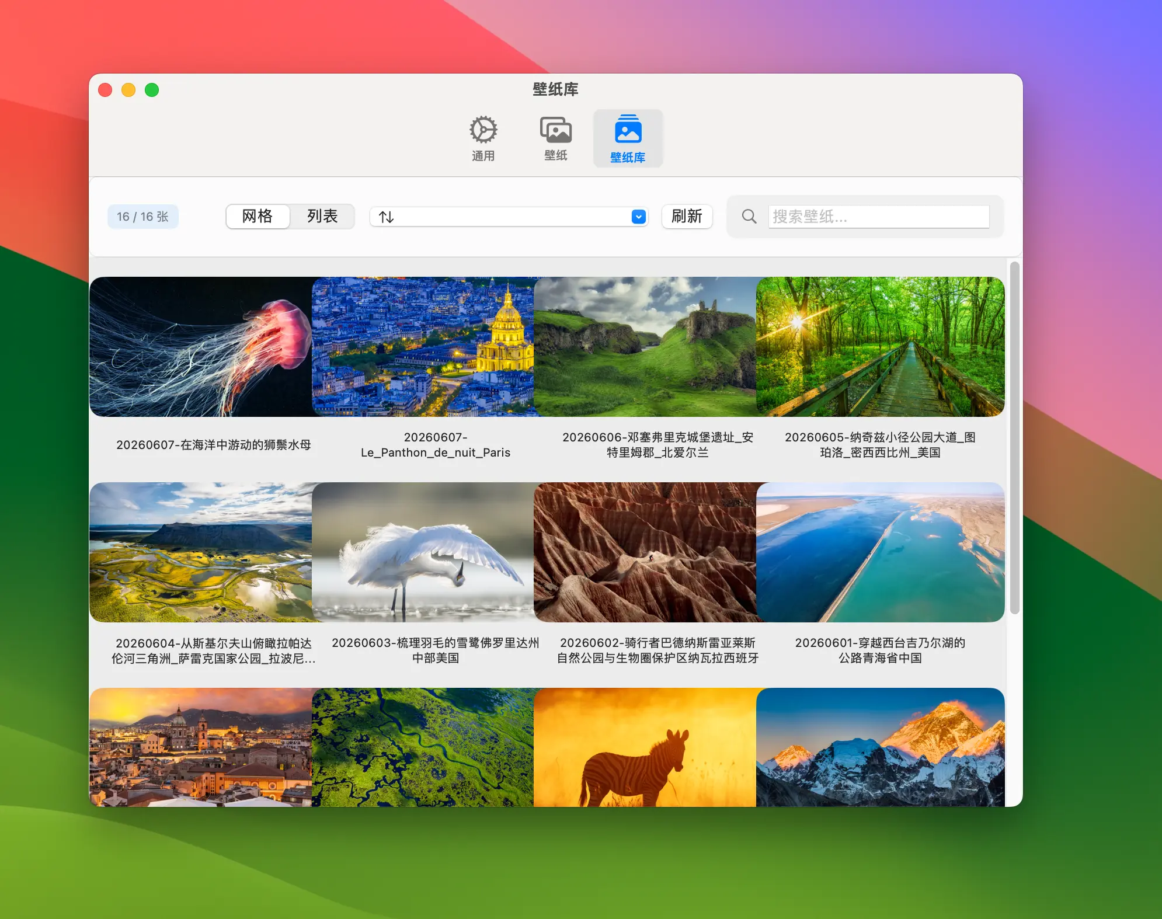Image resolution: width=1162 pixels, height=919 pixels.
Task: Open the sort order dropdown
Action: (509, 217)
